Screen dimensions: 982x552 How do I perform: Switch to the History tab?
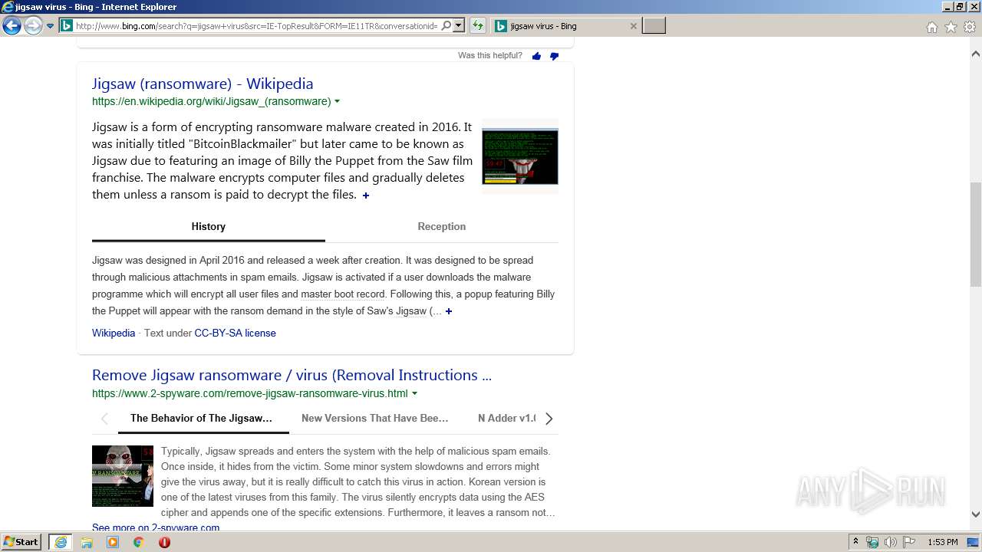tap(209, 227)
